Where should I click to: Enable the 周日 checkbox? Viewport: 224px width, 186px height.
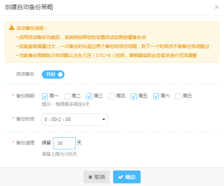[178, 96]
